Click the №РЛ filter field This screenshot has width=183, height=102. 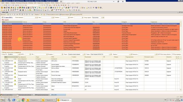[x=27, y=54]
